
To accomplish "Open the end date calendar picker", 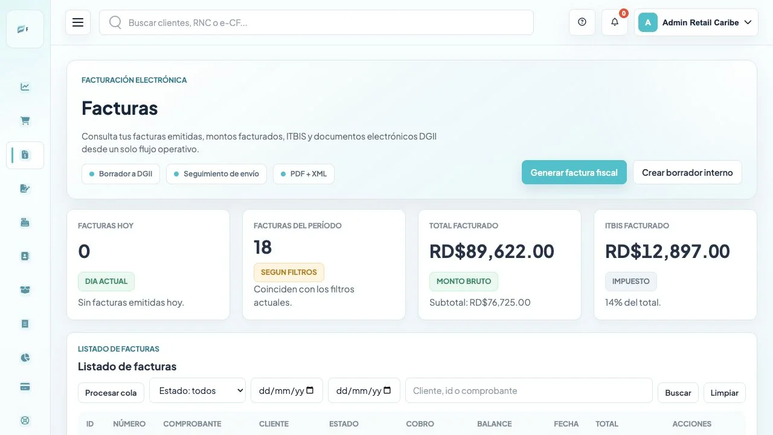I will (x=388, y=390).
